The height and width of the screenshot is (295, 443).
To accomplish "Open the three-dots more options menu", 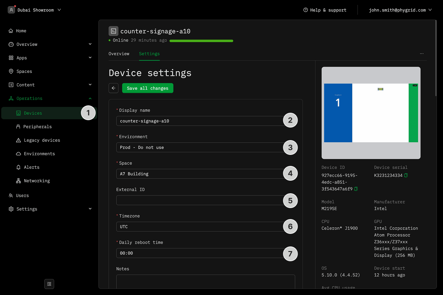I will (x=421, y=54).
